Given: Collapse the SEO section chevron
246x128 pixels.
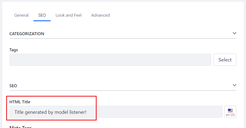Looking at the screenshot, I should coord(234,85).
